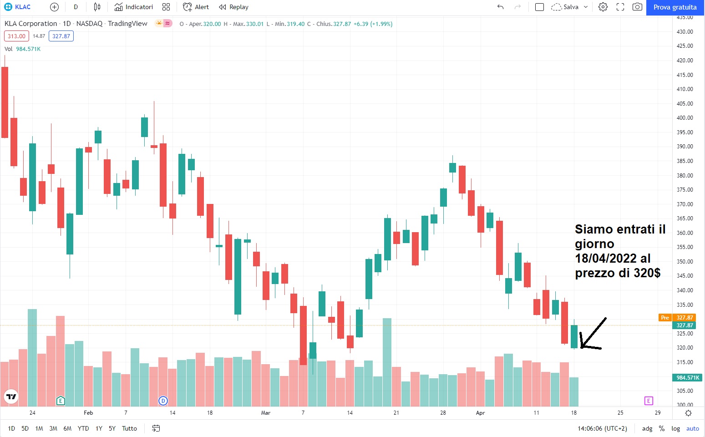Open the go-to-date calendar icon
This screenshot has width=705, height=437.
156,428
